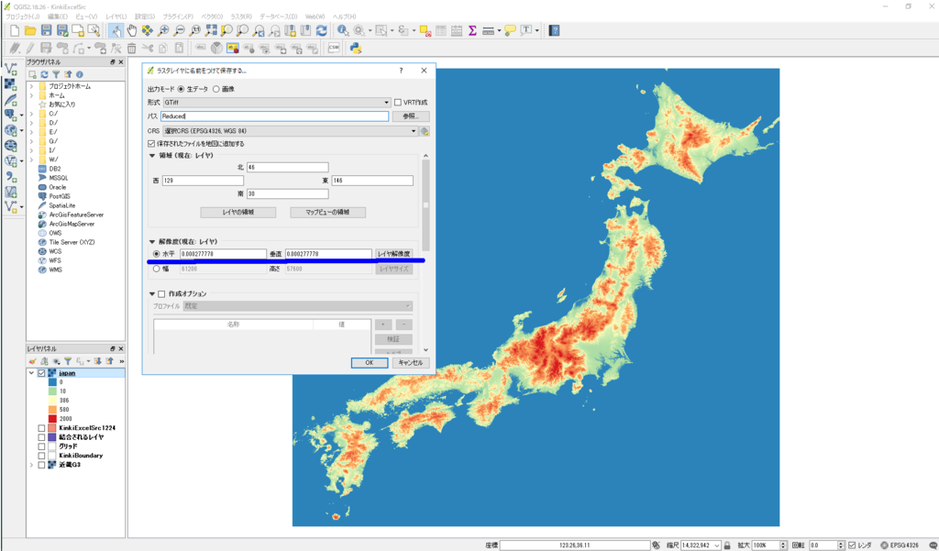
Task: Toggle 保存されたファイルを地図に追加する checkbox
Action: tap(151, 144)
